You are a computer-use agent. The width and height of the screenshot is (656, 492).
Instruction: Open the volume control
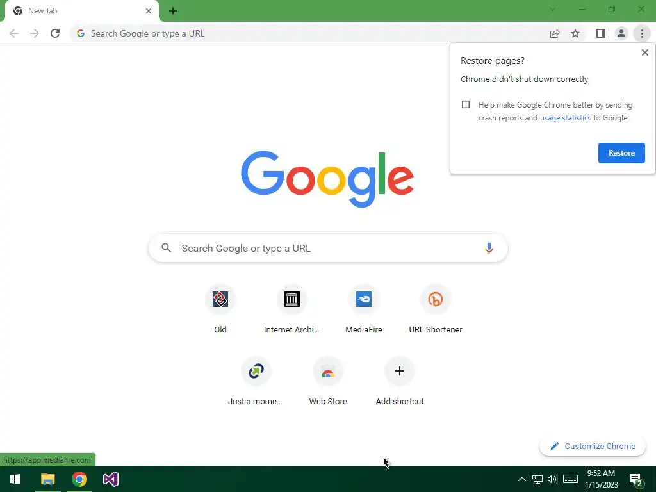click(552, 479)
